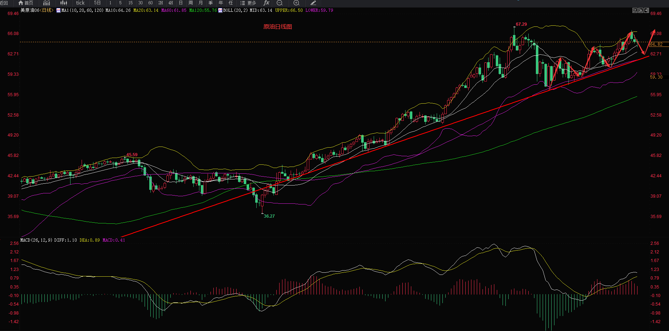
Task: Zoom in the chart with plus magnifier
Action: [296, 3]
